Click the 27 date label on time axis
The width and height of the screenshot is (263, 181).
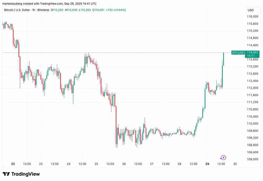point(152,164)
